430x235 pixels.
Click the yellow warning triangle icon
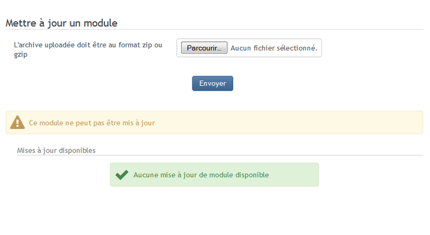tap(17, 123)
